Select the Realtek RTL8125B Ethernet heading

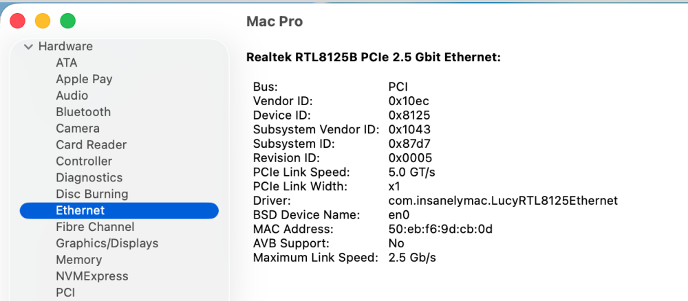(374, 58)
